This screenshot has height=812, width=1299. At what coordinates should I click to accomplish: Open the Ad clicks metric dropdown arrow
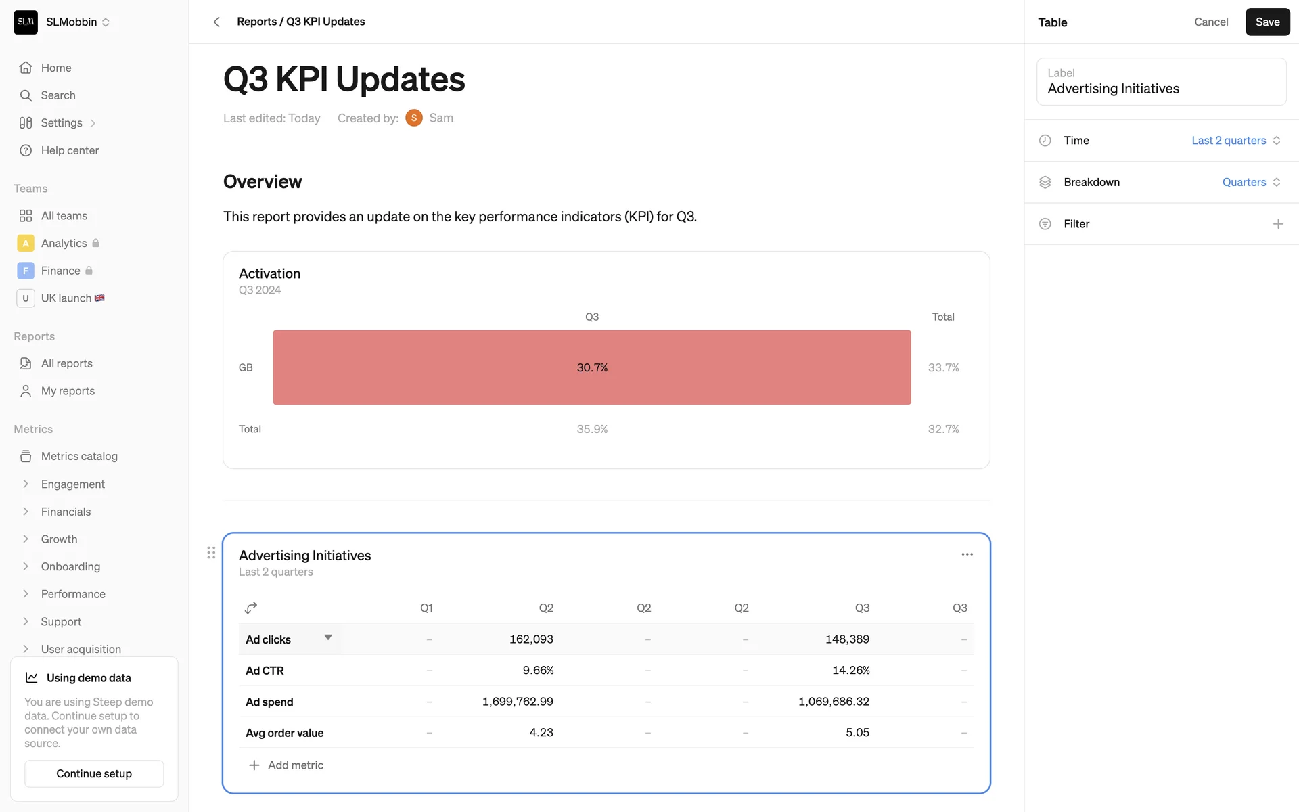point(328,637)
